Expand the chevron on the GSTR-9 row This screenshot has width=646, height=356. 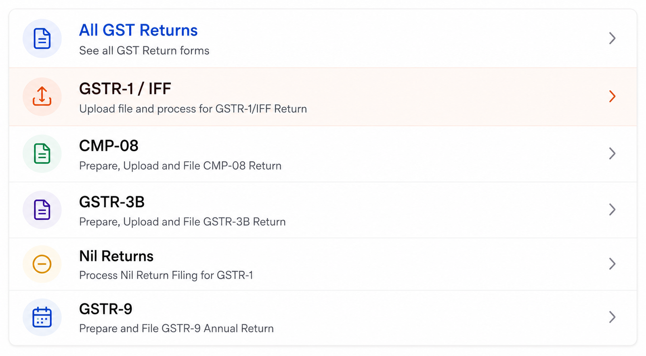click(x=612, y=317)
